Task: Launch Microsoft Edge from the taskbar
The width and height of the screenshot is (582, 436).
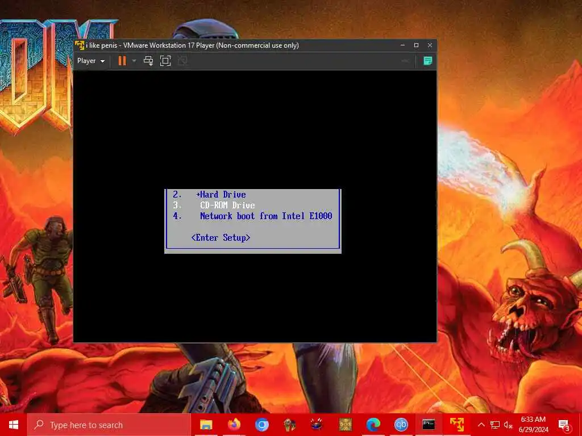Action: pos(373,425)
